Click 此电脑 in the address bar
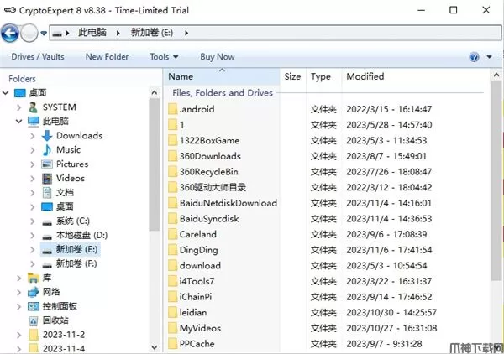The height and width of the screenshot is (354, 504). click(92, 33)
